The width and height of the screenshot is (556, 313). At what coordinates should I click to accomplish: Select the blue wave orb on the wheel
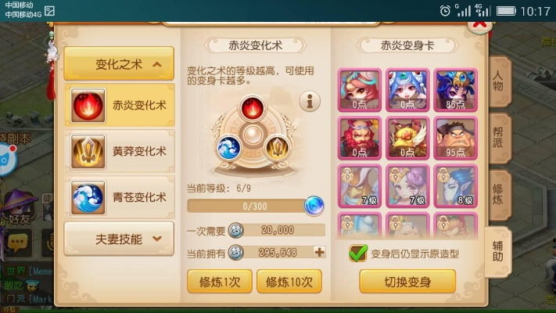(x=228, y=148)
